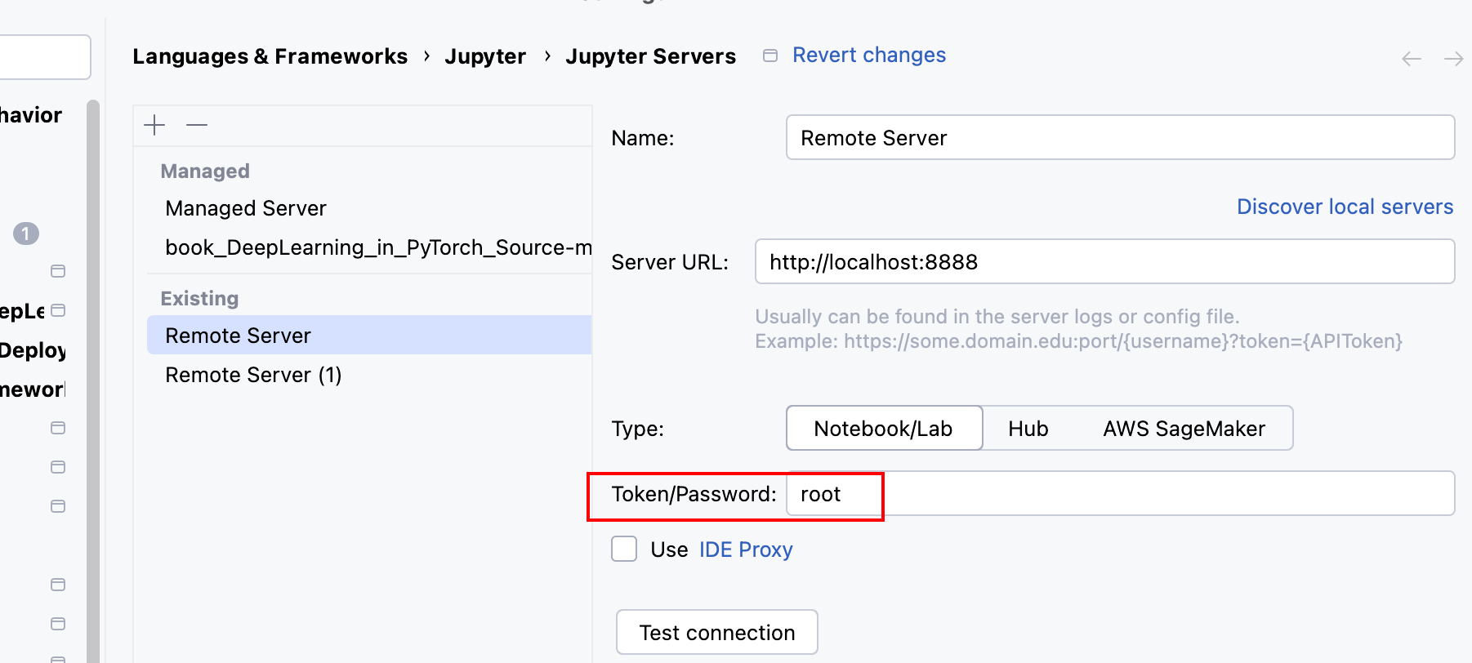
Task: Navigate back with the left arrow
Action: click(1412, 59)
